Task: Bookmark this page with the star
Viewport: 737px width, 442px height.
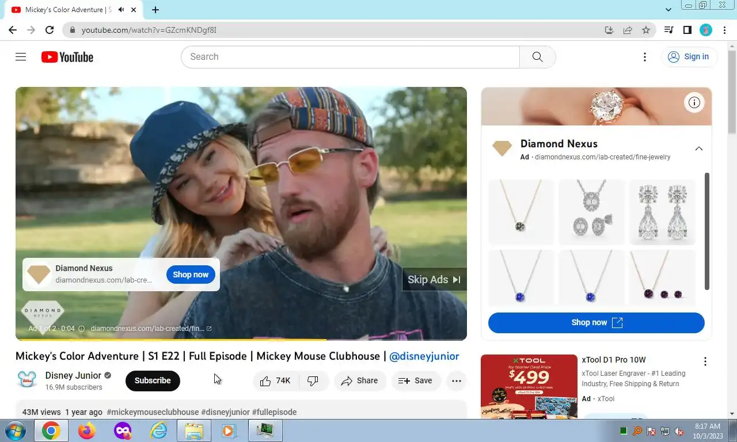Action: click(646, 30)
